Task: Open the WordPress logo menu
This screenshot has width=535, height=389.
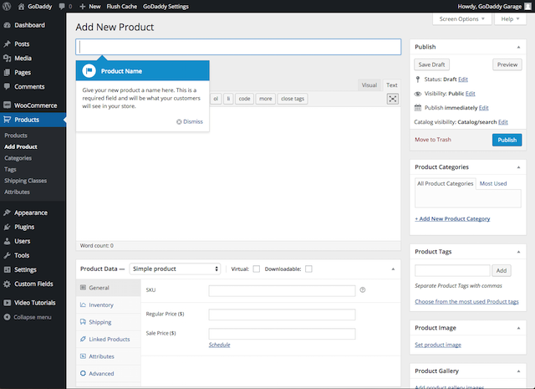Action: tap(7, 6)
